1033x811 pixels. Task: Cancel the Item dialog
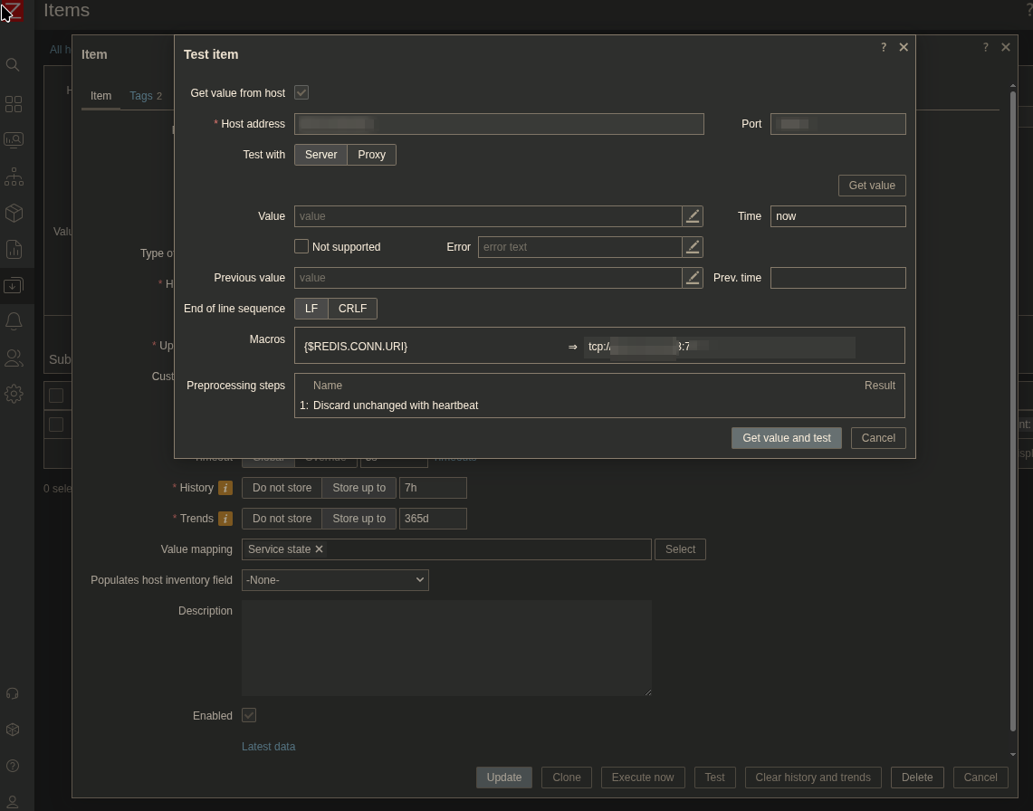click(x=980, y=778)
